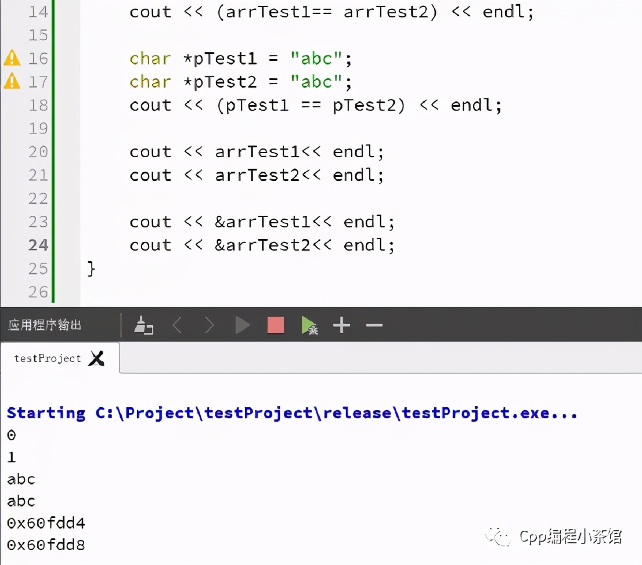
Task: Click the char *pTest2 declaration line
Action: tap(240, 82)
